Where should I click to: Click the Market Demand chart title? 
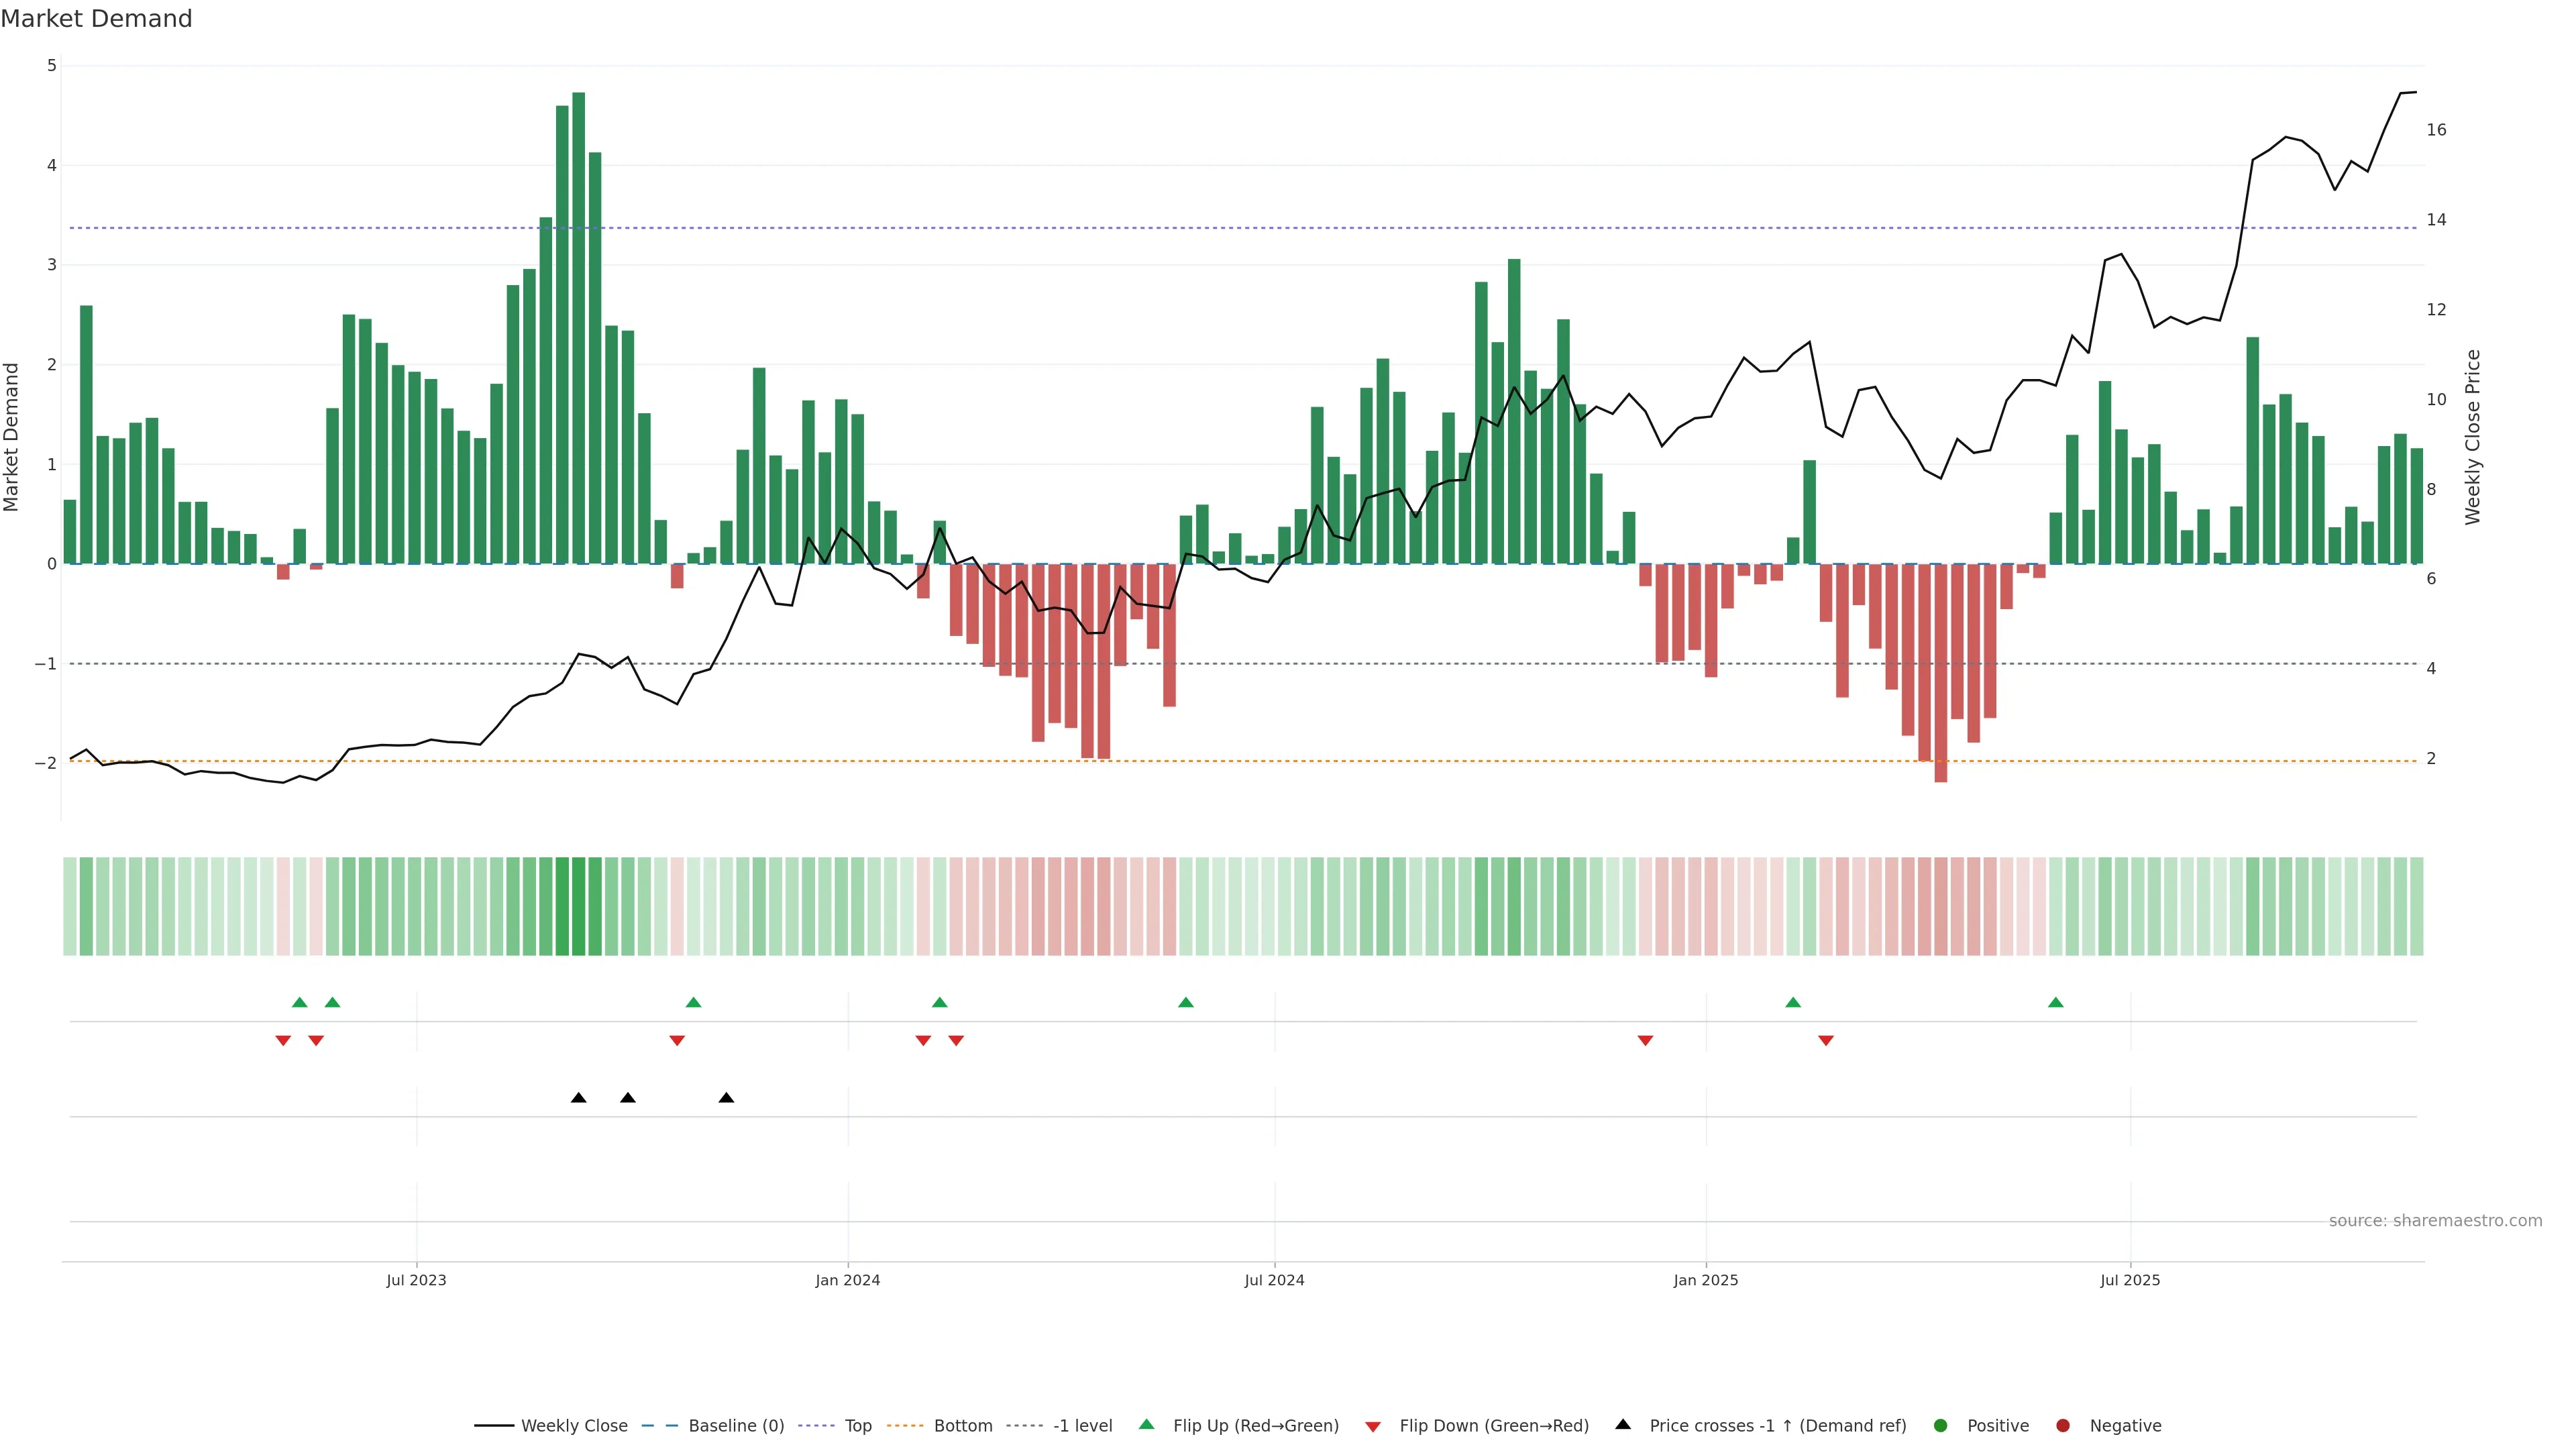click(x=97, y=19)
